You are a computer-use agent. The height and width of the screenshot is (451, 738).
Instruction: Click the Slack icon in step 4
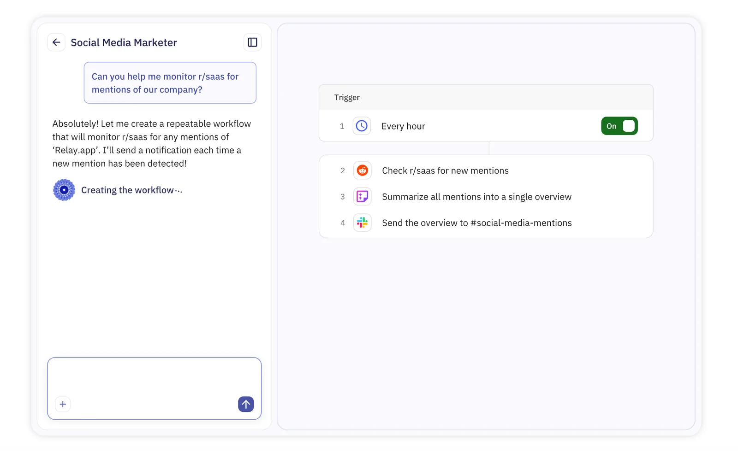(x=362, y=223)
